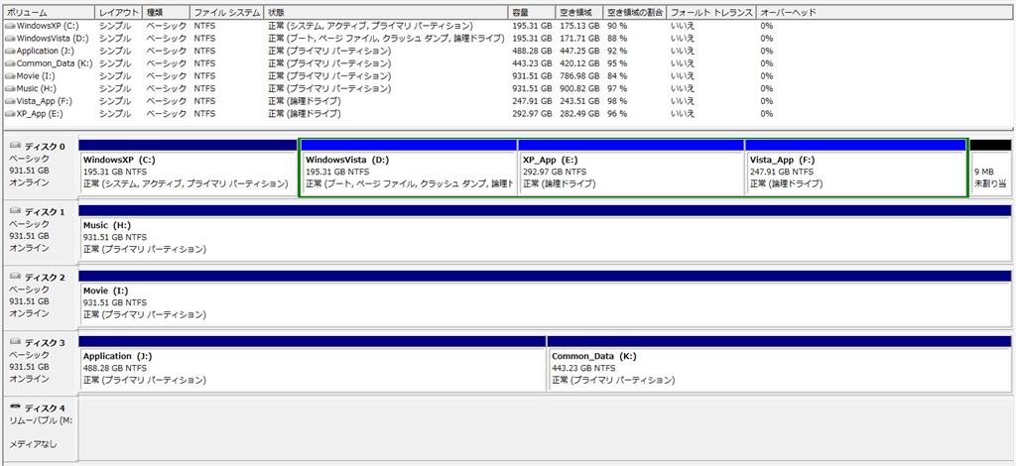1016x466 pixels.
Task: Click status cell containing ブート, ページ ファイル in list
Action: [386, 39]
